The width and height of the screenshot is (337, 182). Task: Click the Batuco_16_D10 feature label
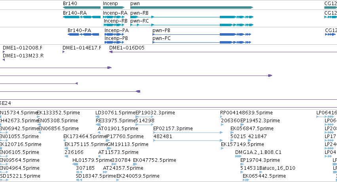[277, 168]
